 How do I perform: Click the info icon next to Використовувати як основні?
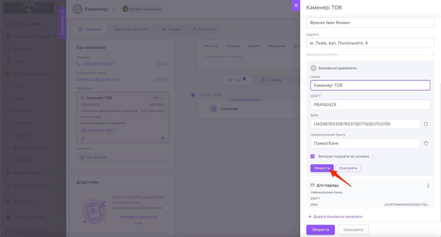pyautogui.click(x=373, y=156)
